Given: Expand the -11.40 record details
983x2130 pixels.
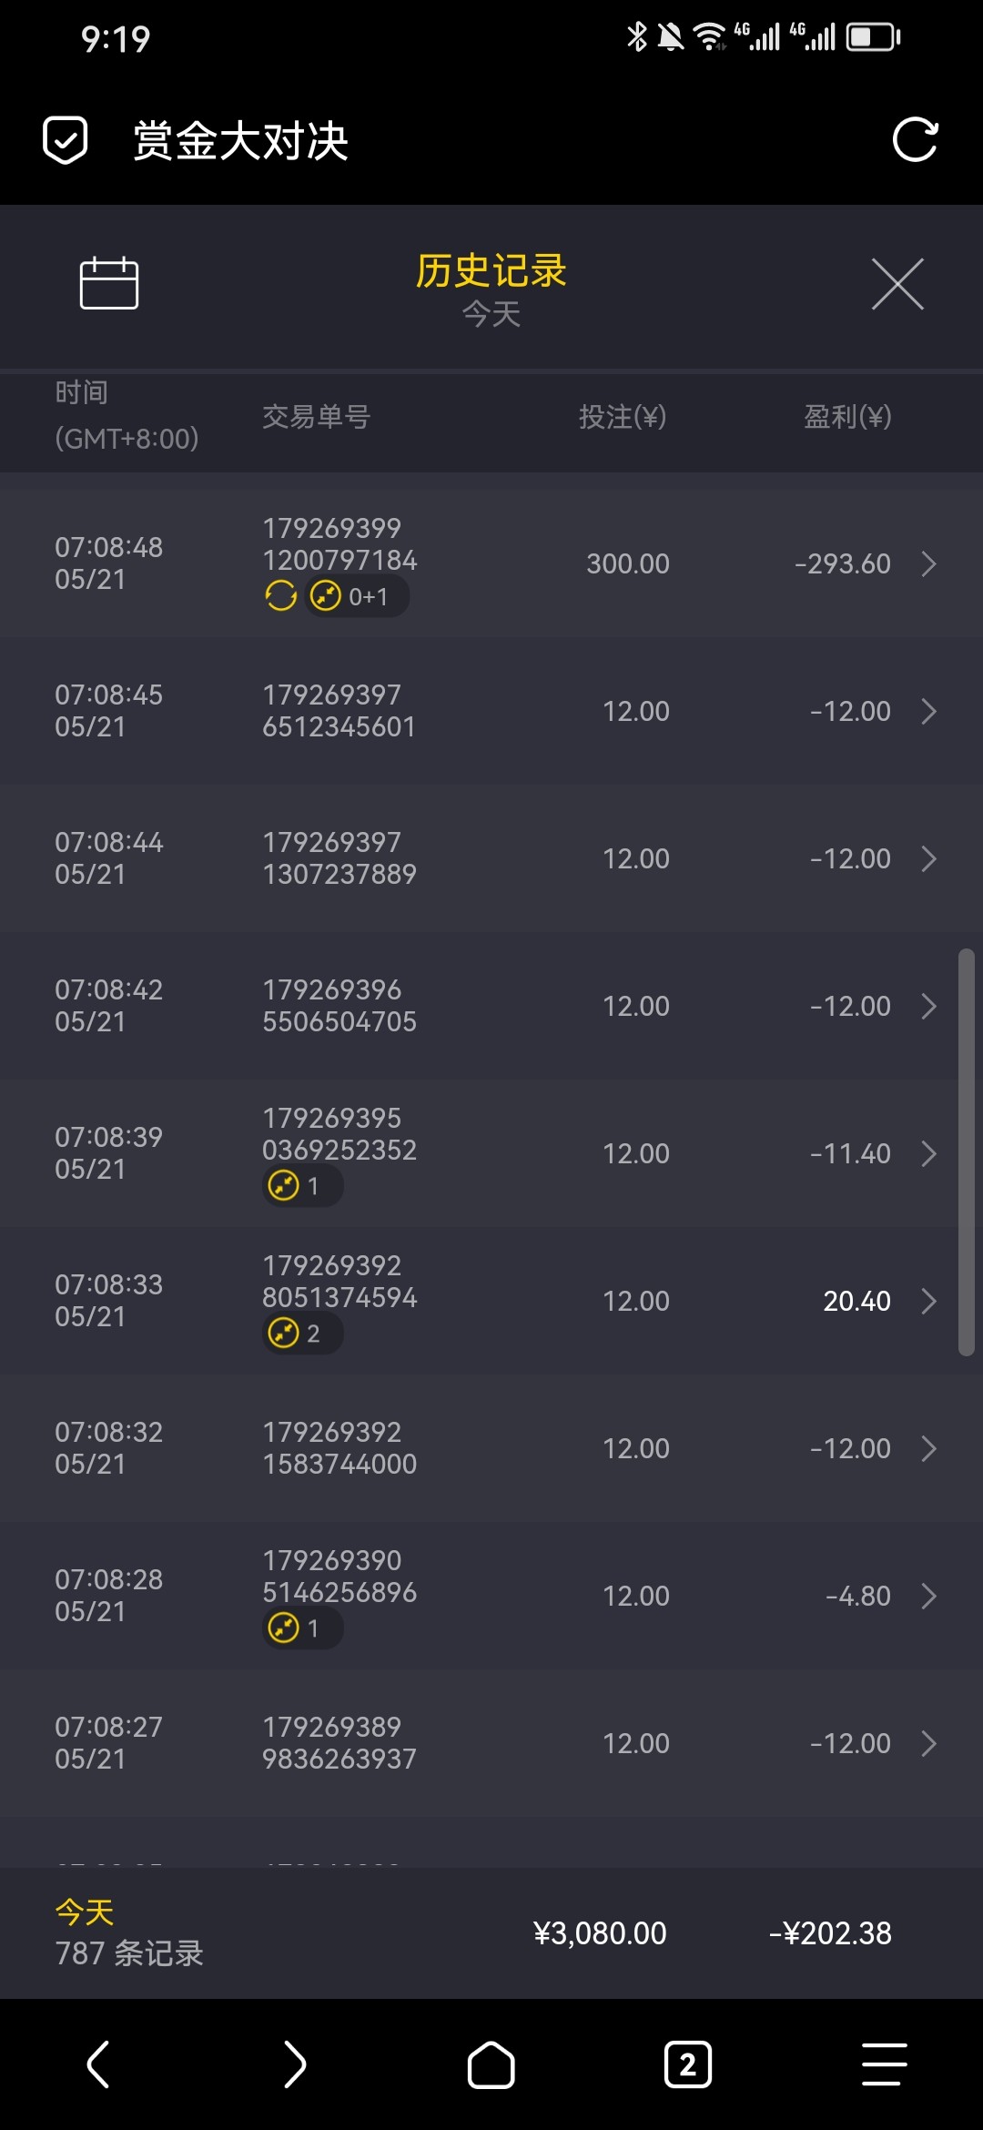Looking at the screenshot, I should [x=928, y=1153].
